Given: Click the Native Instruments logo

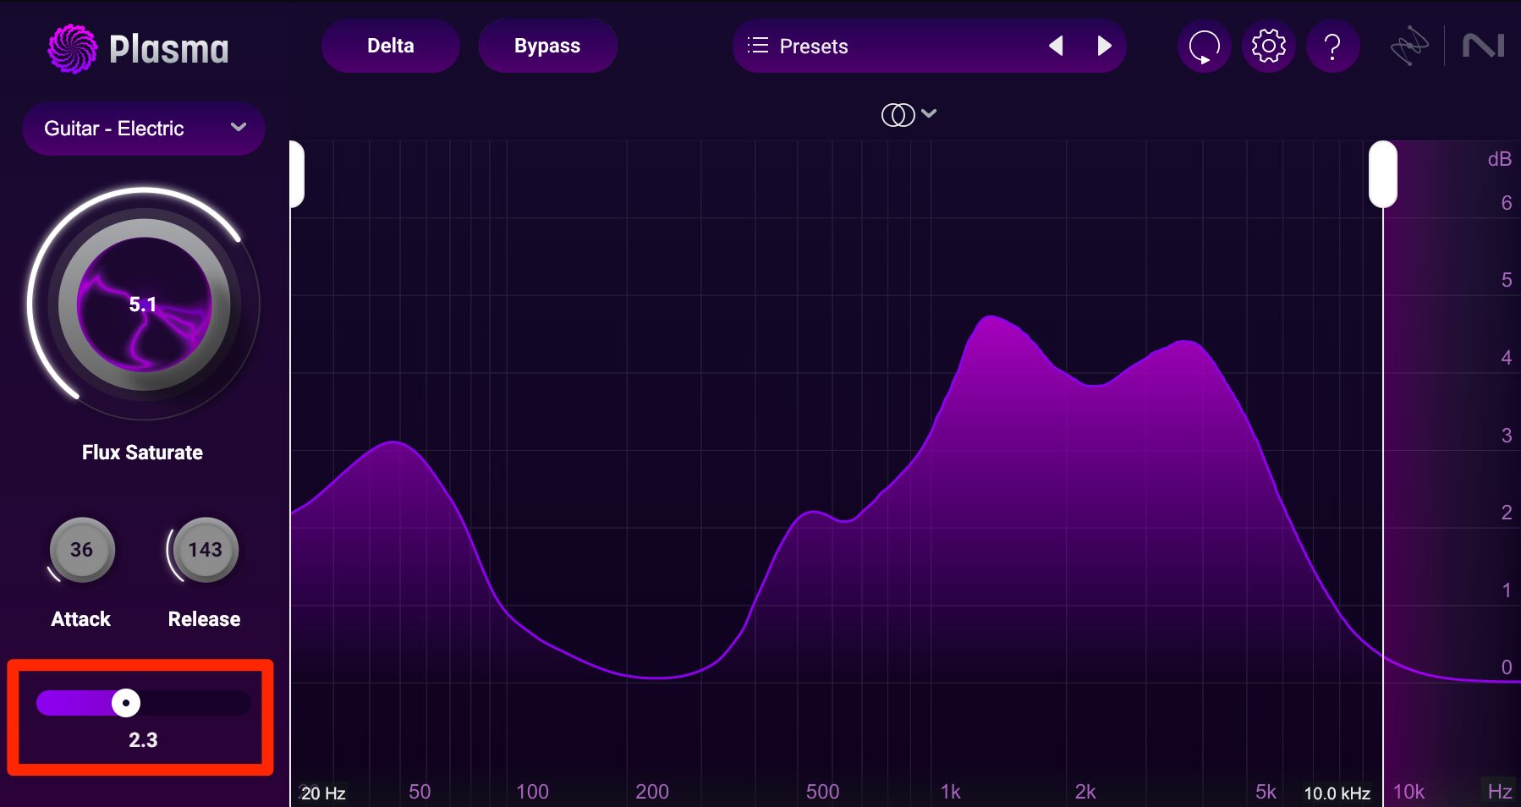Looking at the screenshot, I should coord(1484,46).
